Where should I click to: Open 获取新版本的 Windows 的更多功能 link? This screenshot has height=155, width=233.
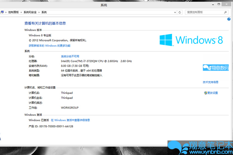(50, 45)
